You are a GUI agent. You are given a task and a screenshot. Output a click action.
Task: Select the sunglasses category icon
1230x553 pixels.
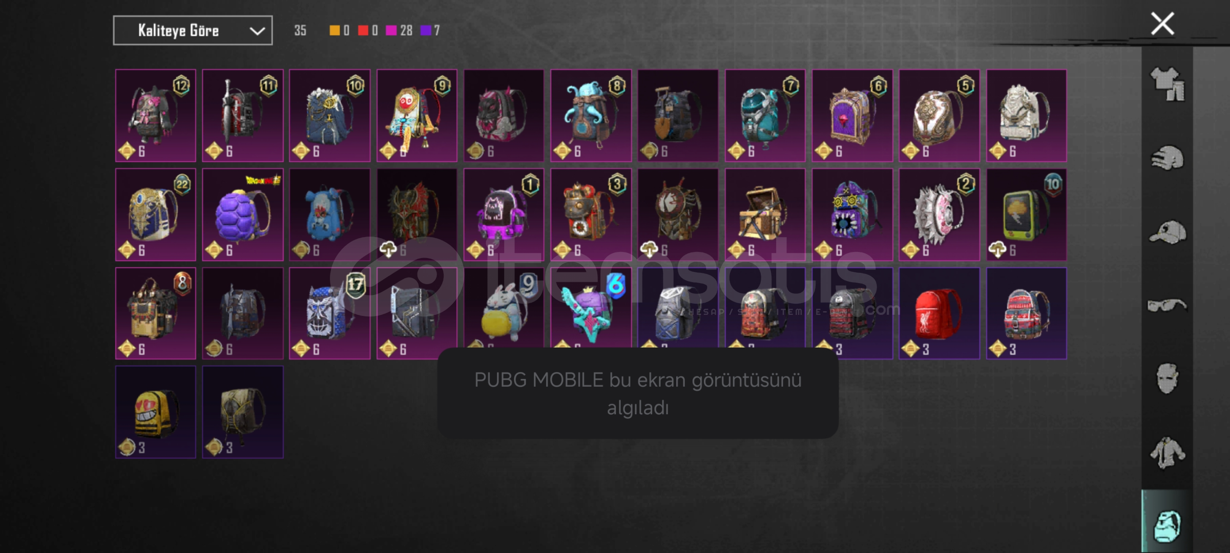point(1167,306)
